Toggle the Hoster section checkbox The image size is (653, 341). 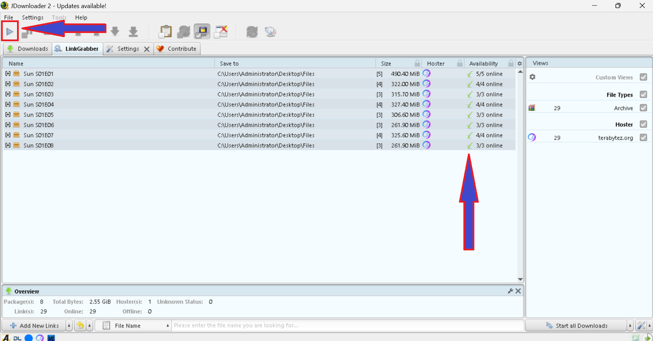point(643,124)
